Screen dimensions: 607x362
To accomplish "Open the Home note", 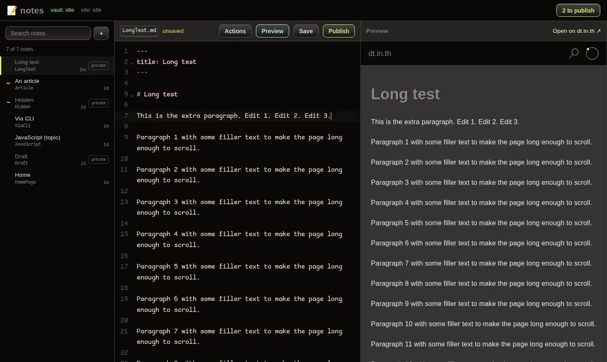I will click(57, 178).
